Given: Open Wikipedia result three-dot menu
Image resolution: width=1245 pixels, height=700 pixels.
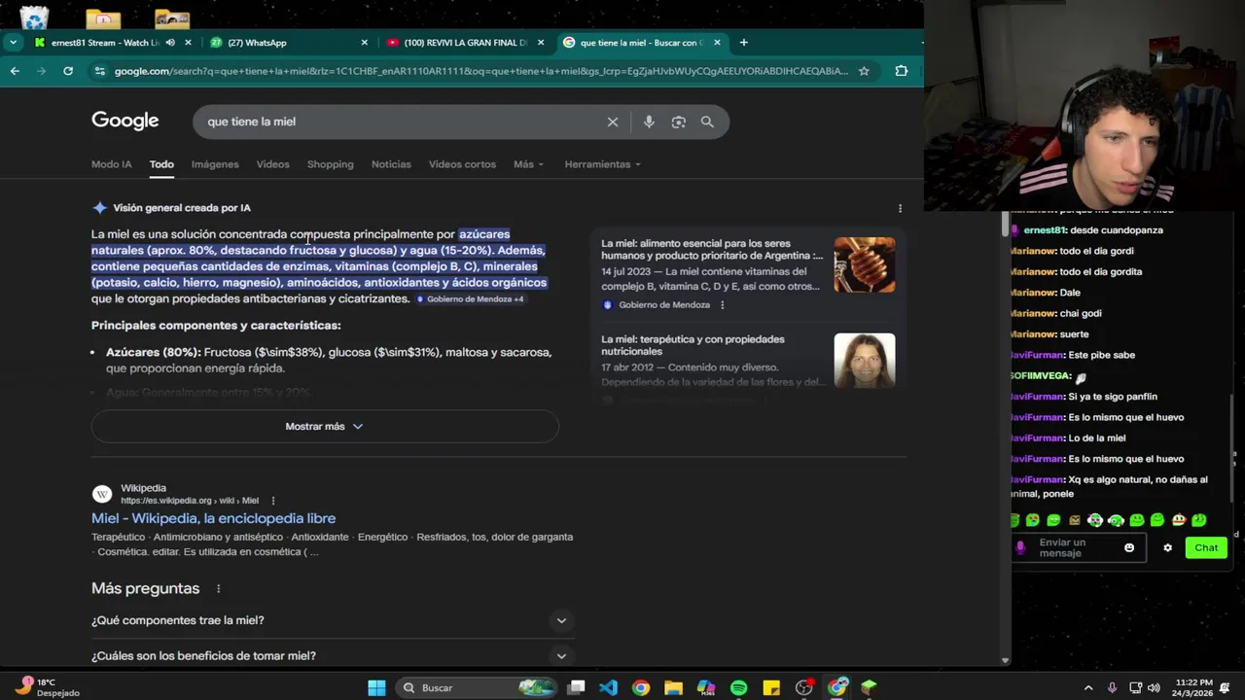Looking at the screenshot, I should click(x=273, y=501).
